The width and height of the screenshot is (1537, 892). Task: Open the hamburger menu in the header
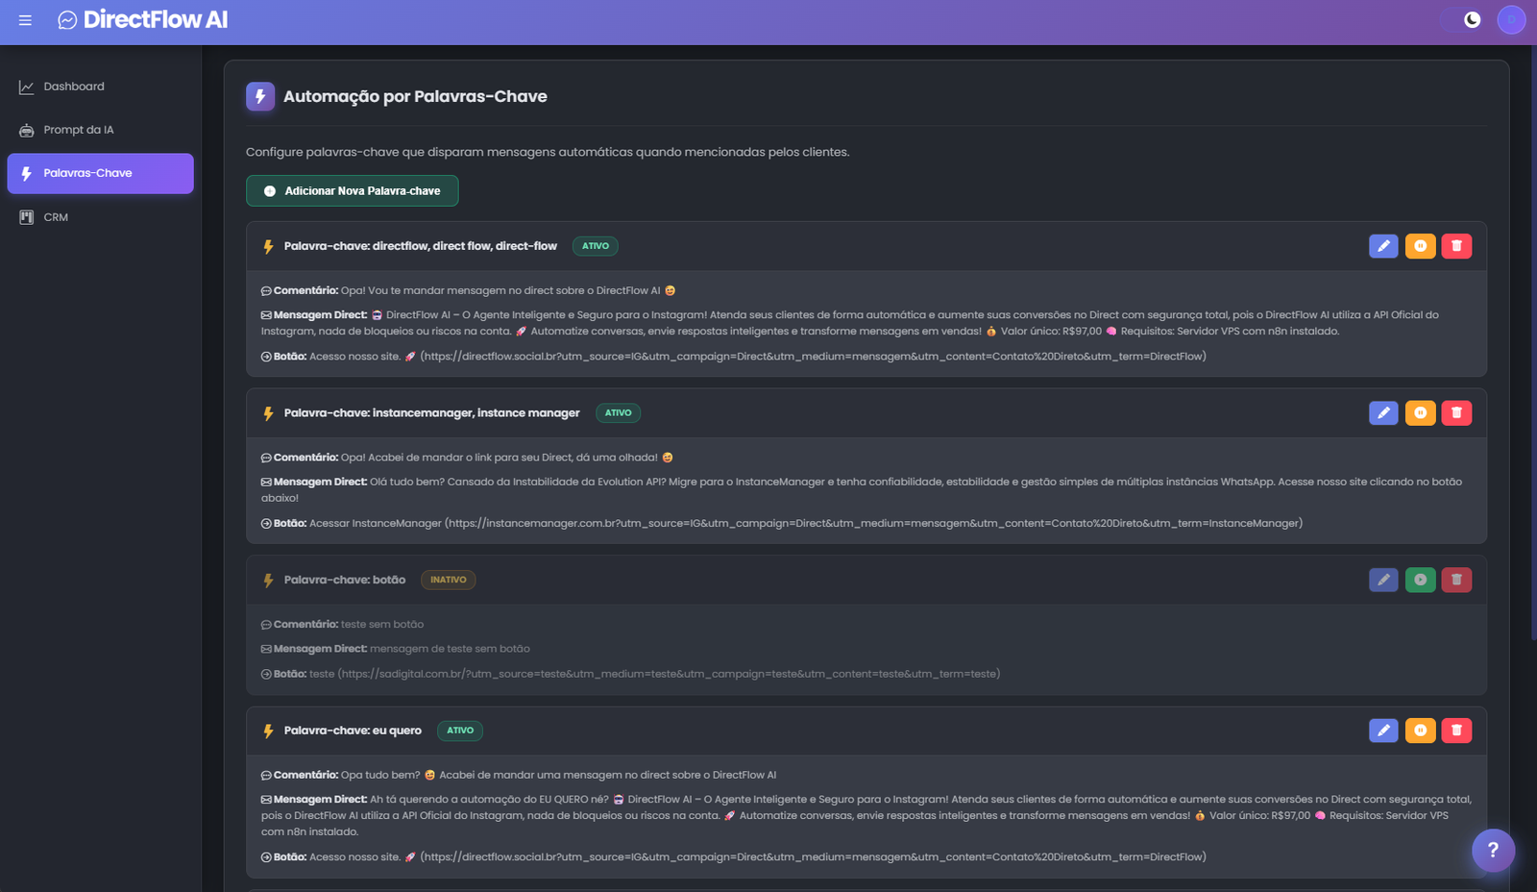(x=25, y=20)
